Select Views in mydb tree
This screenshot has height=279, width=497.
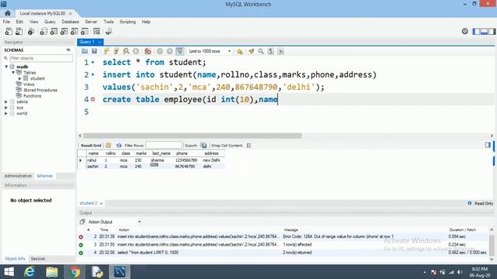pos(29,84)
